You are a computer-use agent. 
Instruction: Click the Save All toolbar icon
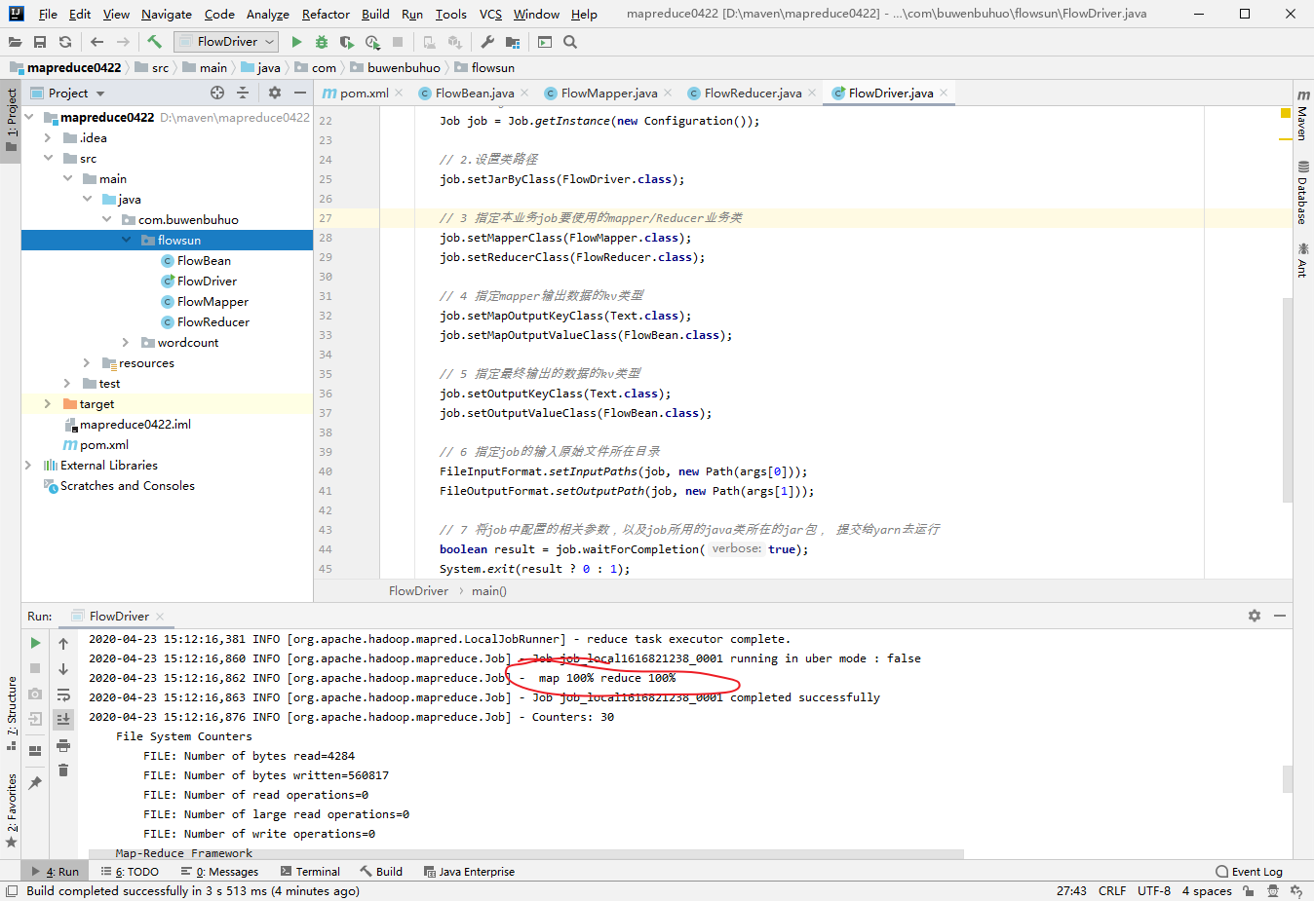pos(40,42)
